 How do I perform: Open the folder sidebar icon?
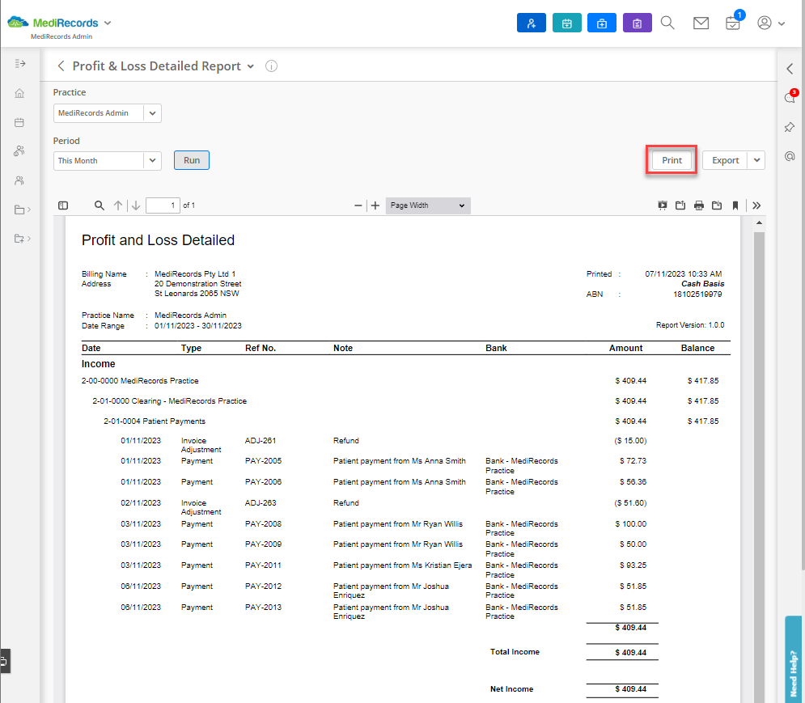click(22, 210)
